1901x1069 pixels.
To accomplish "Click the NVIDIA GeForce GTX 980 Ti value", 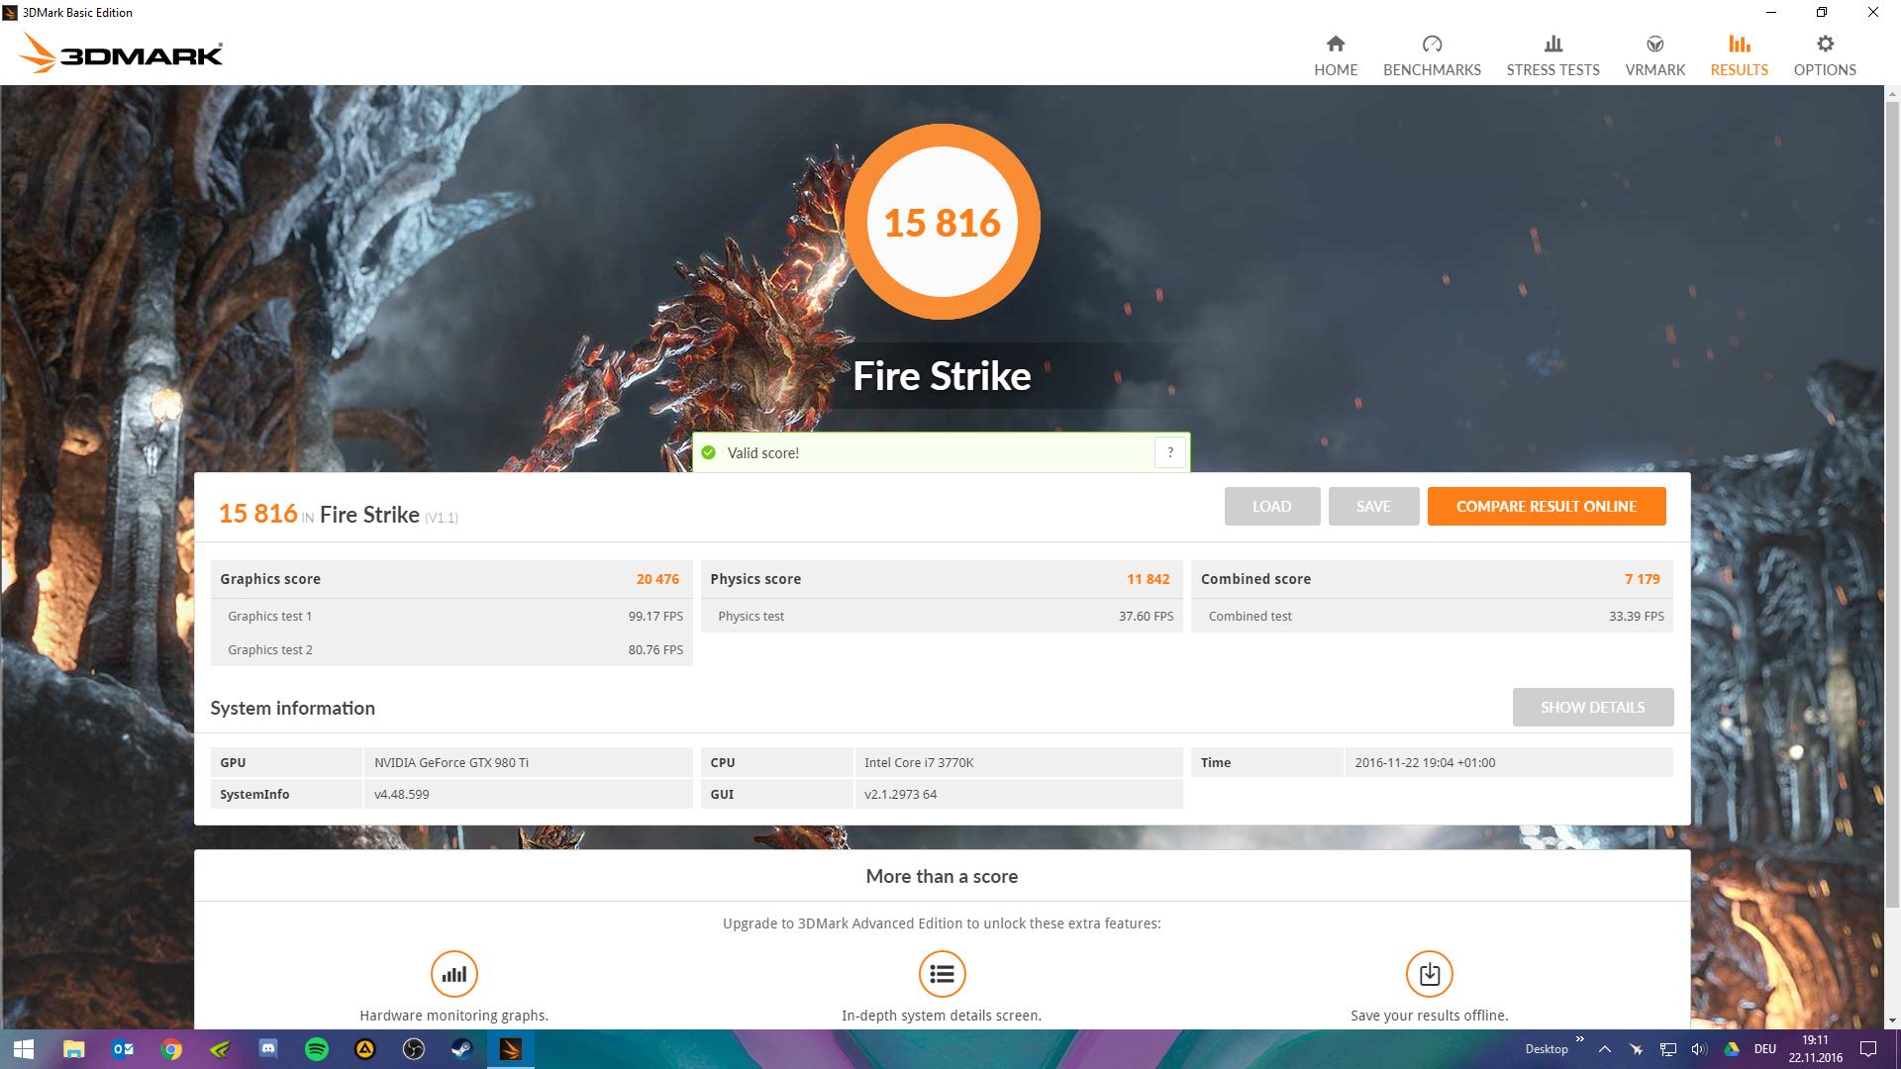I will tap(451, 762).
